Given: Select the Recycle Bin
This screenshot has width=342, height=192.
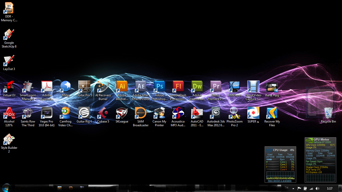Looking at the screenshot, I should tap(328, 115).
